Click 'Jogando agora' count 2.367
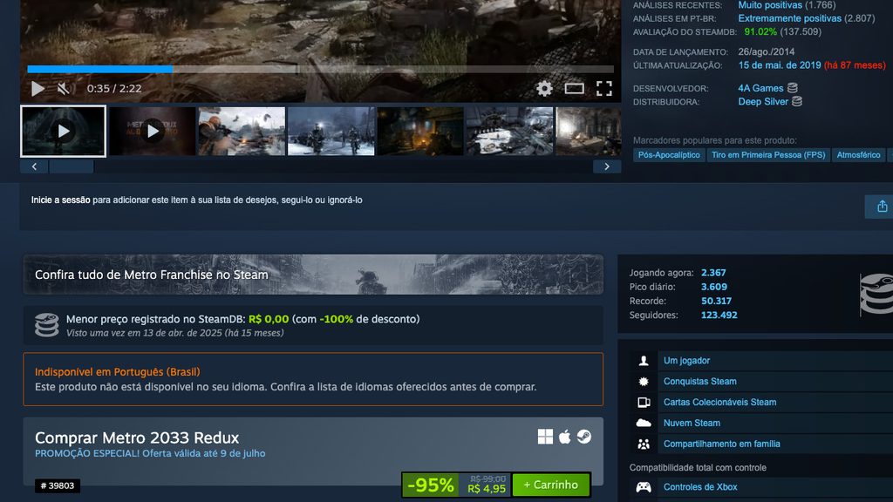This screenshot has width=893, height=502. (x=713, y=273)
